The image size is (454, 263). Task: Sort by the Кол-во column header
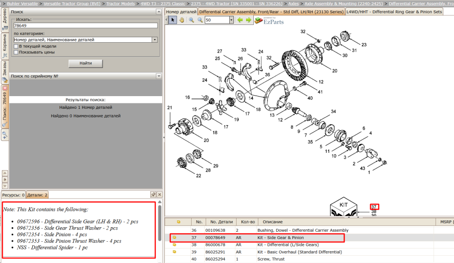pos(247,222)
